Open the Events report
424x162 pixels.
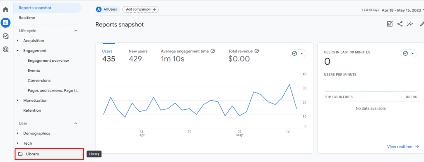(34, 70)
